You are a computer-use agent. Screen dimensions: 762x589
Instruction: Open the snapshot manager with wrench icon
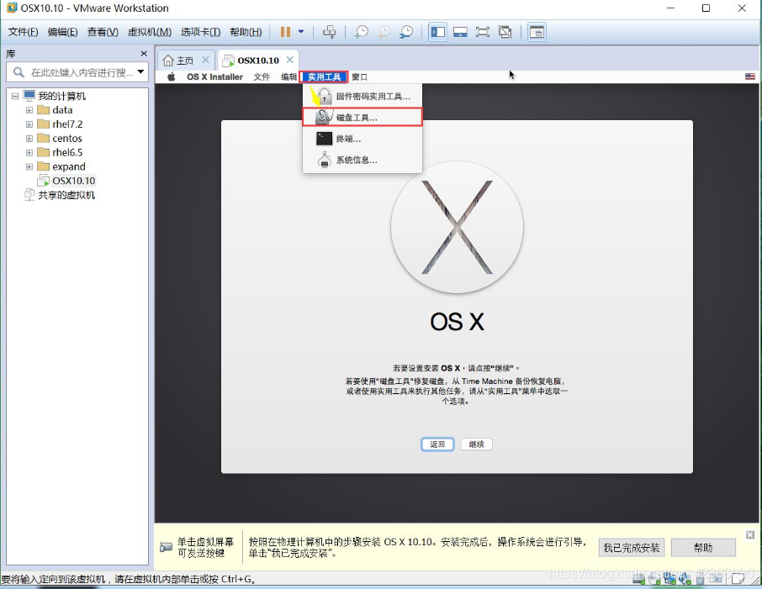405,32
